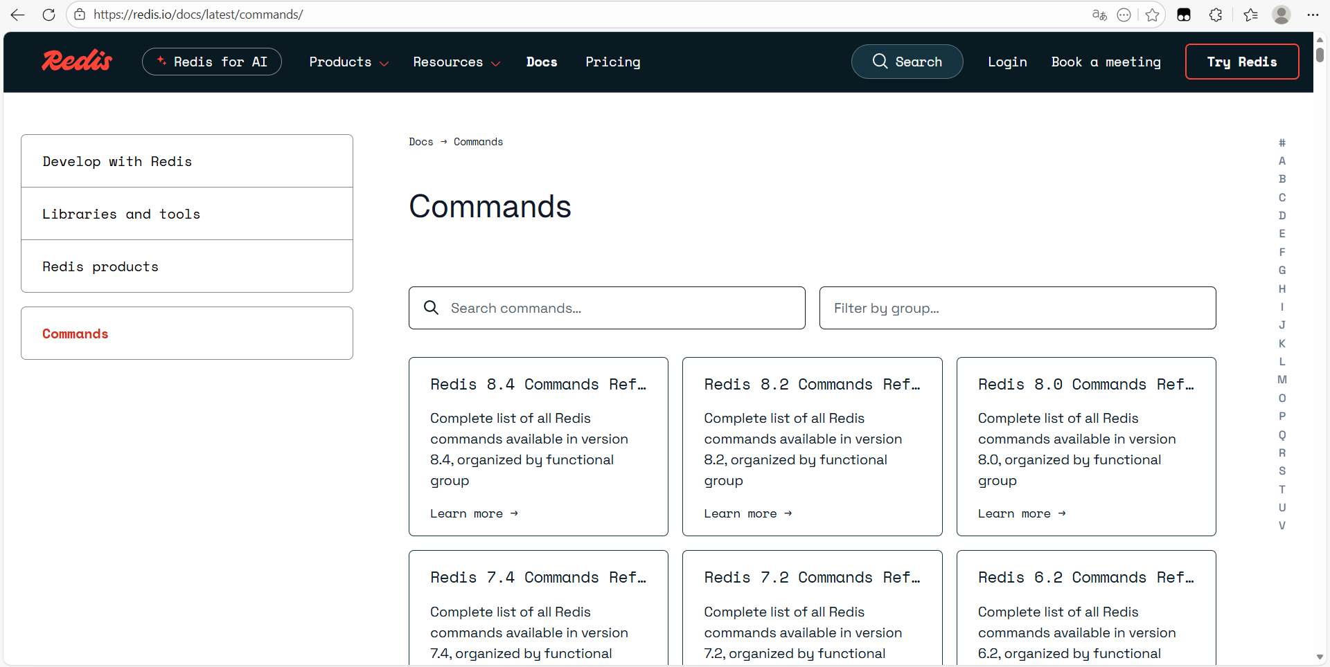Click the Login link

[1007, 62]
